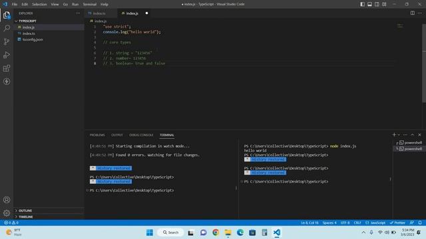Screen dimensions: 426x239
Task: Open the Source Control view
Action: tap(7, 41)
